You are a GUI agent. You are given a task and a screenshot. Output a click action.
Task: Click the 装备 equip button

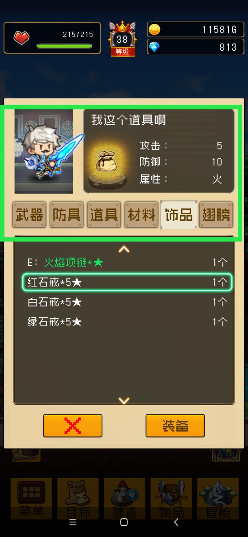point(175,426)
